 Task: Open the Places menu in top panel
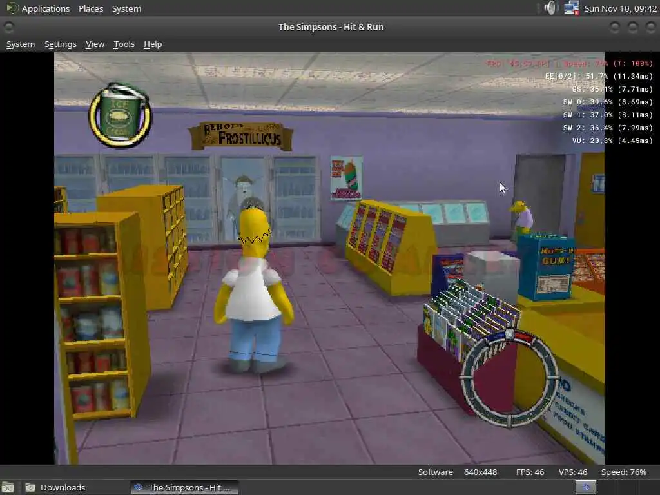pos(91,8)
